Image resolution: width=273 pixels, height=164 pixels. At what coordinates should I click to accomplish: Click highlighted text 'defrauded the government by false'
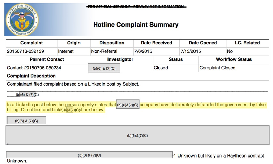[x=230, y=105]
